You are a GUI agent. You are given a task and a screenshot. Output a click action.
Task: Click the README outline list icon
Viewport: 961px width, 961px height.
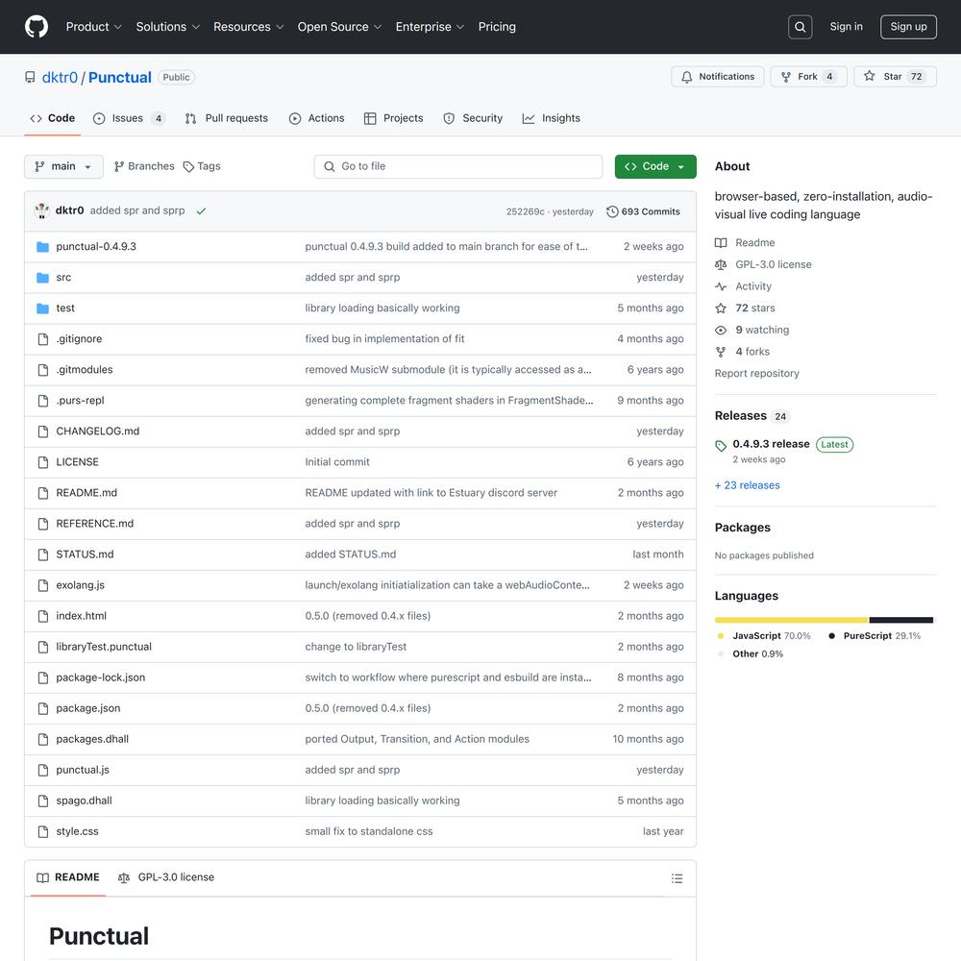[677, 878]
